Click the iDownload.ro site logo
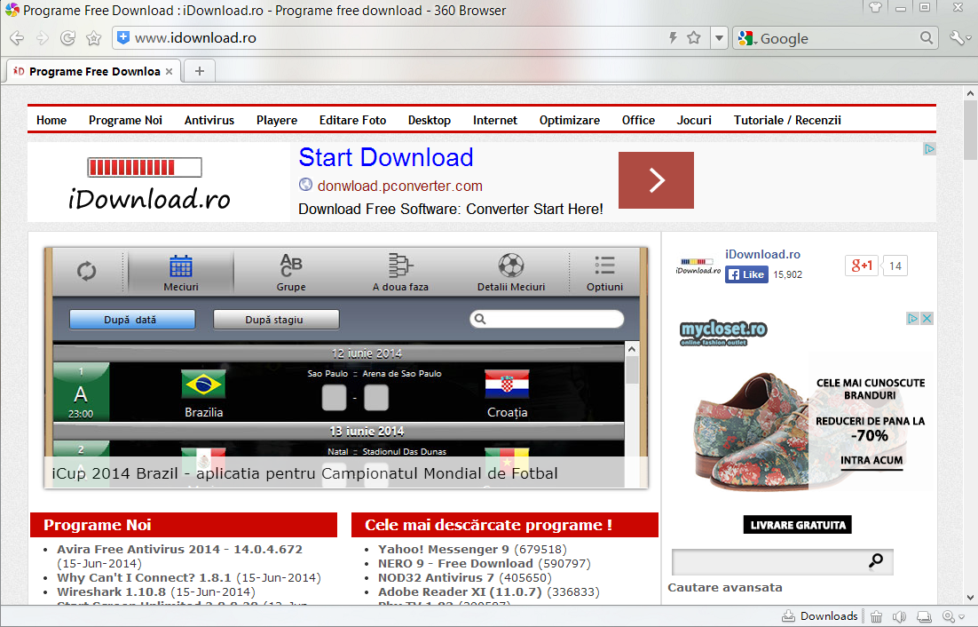The image size is (978, 627). (x=148, y=184)
